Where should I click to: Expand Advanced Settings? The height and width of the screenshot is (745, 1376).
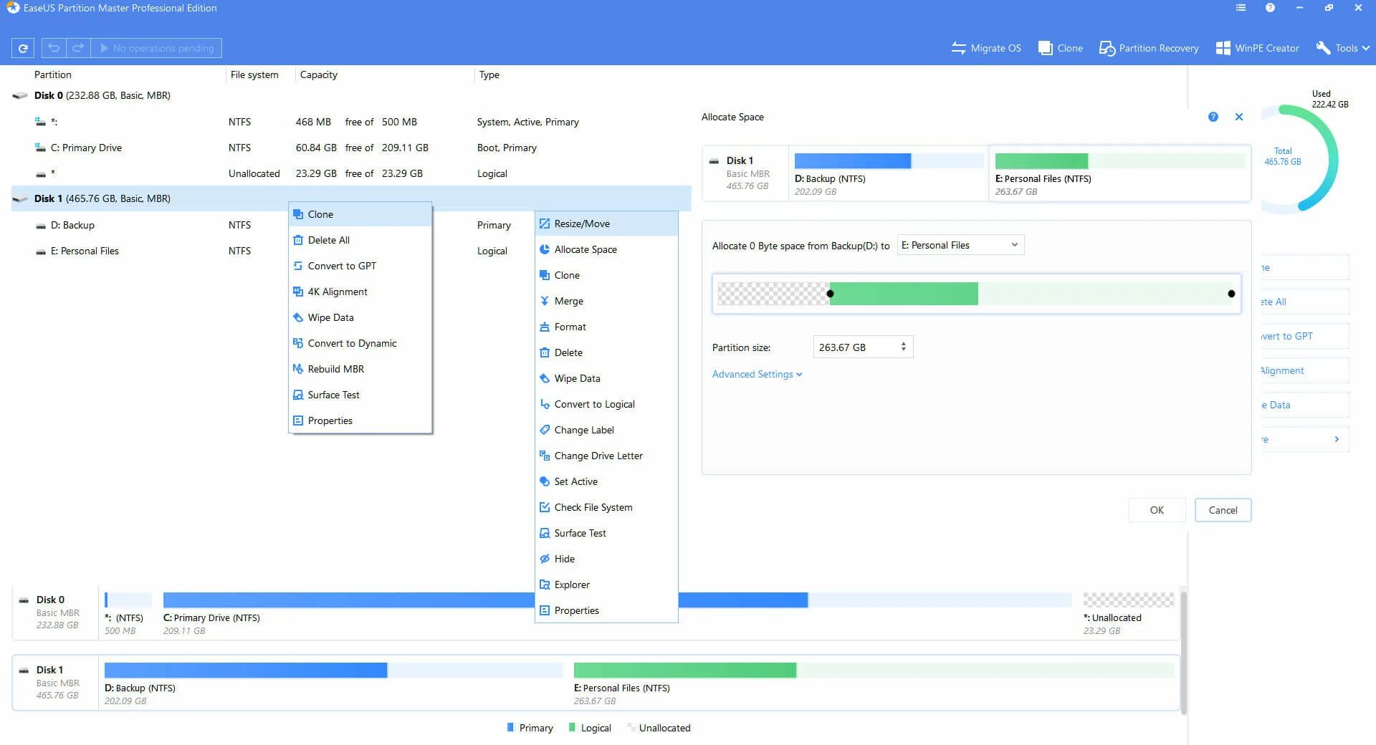point(757,374)
